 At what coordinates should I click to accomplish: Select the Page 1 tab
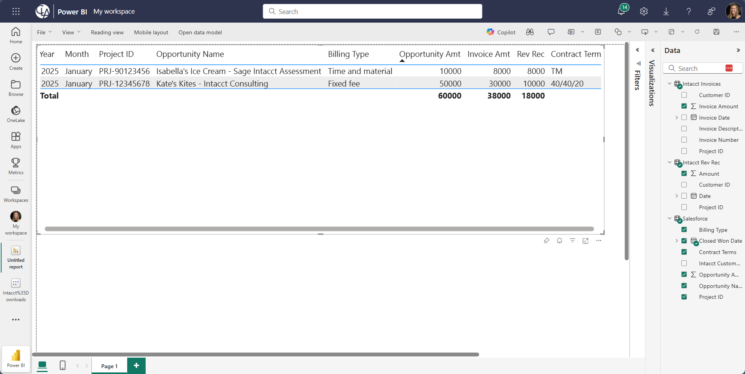tap(109, 366)
